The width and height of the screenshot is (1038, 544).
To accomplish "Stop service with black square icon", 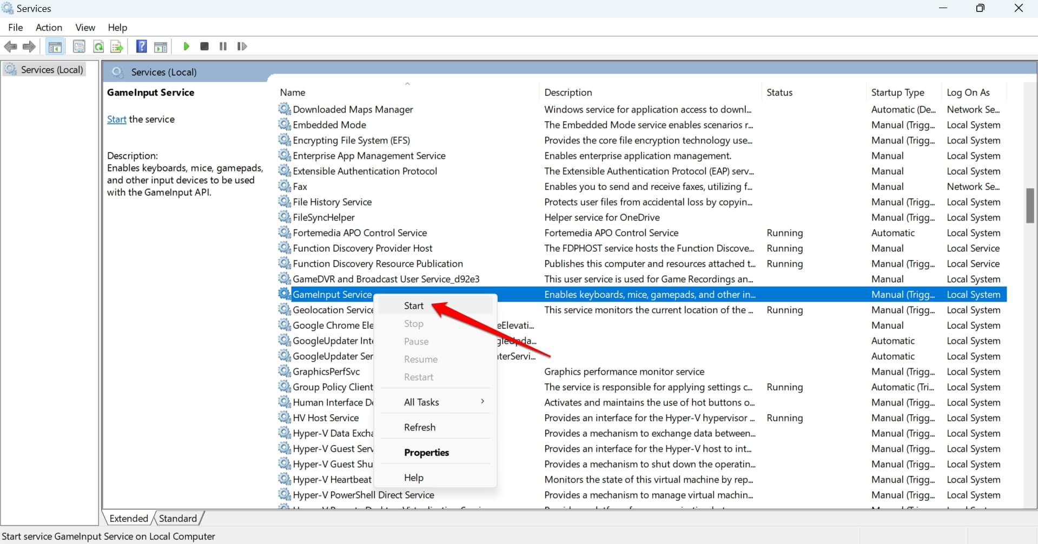I will pos(204,47).
